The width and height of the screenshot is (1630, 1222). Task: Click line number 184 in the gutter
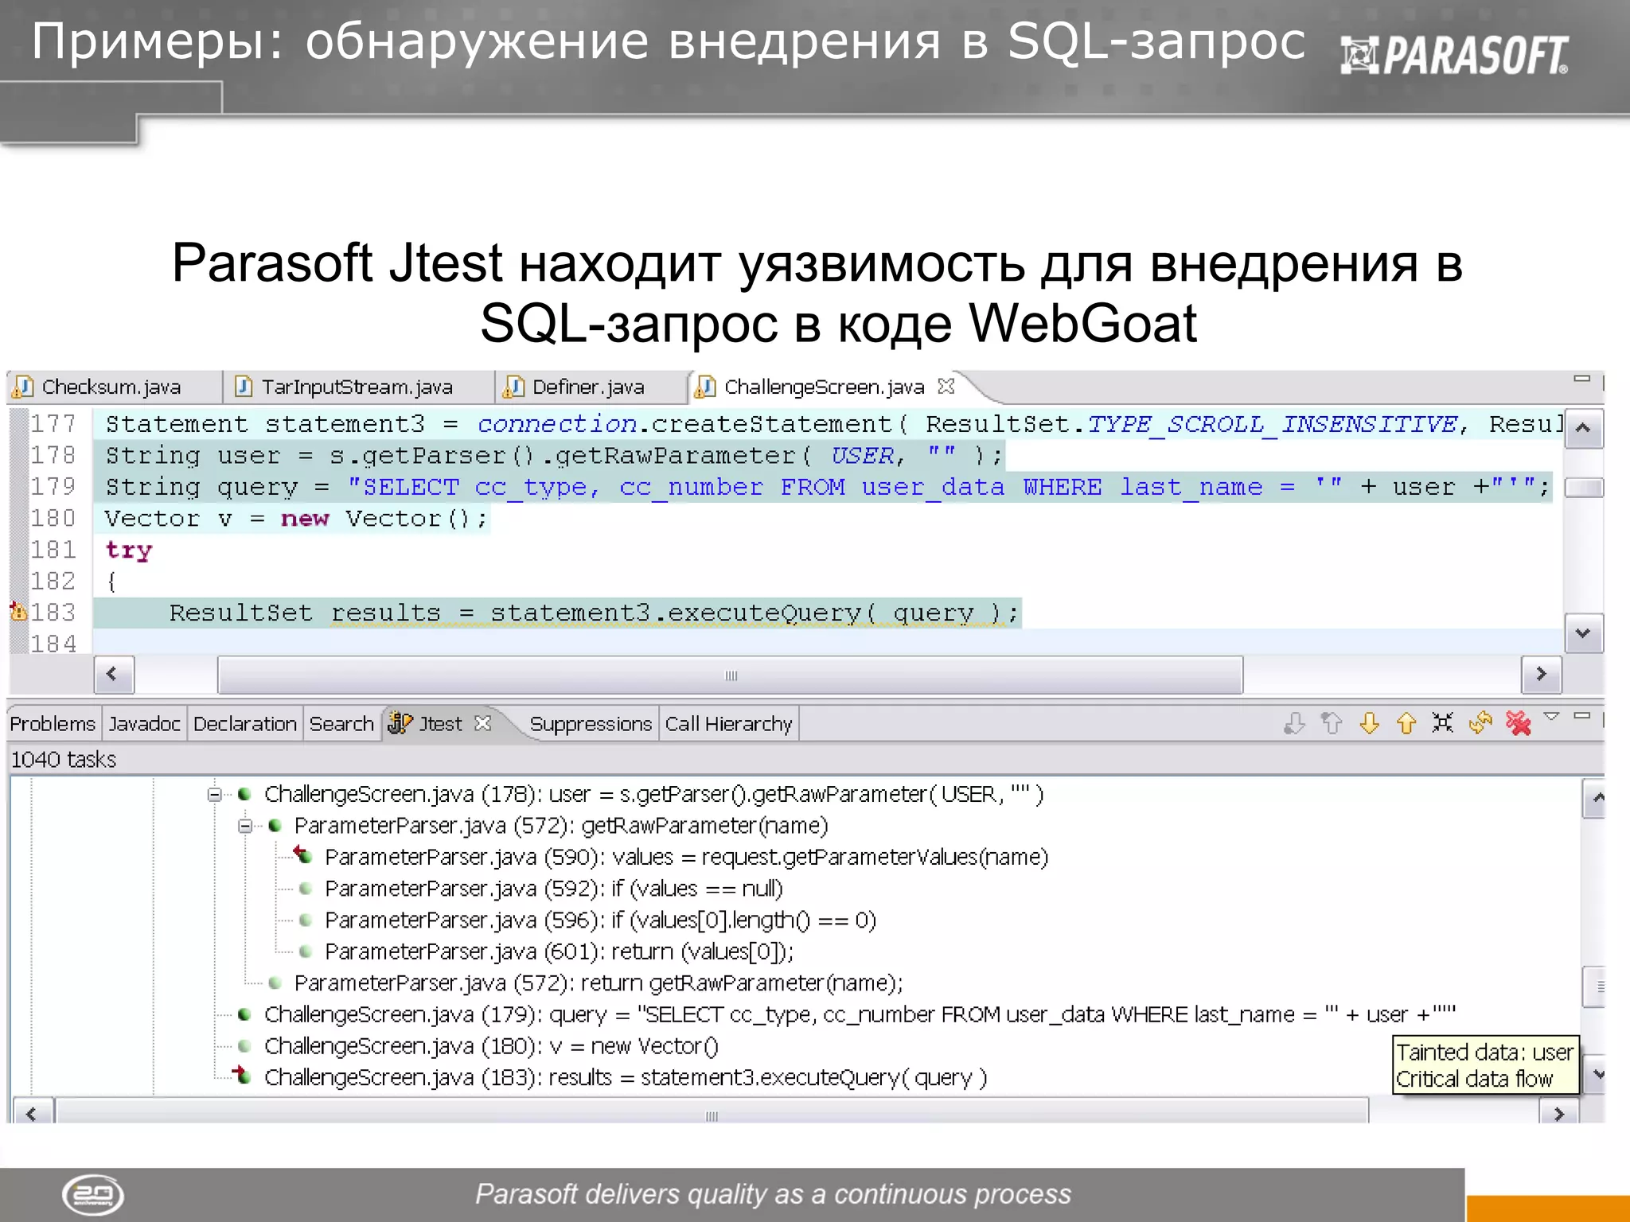tap(53, 644)
